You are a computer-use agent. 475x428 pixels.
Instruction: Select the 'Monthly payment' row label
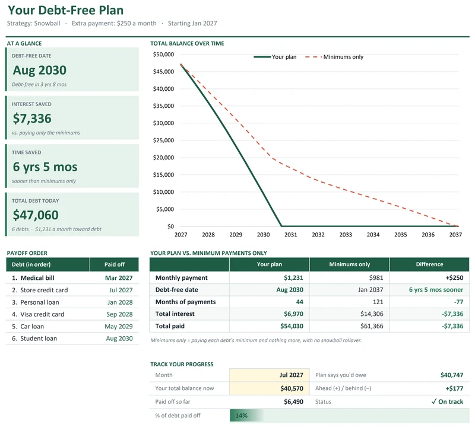click(182, 277)
